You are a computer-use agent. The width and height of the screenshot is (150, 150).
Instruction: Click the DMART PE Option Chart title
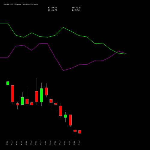point(21,4)
